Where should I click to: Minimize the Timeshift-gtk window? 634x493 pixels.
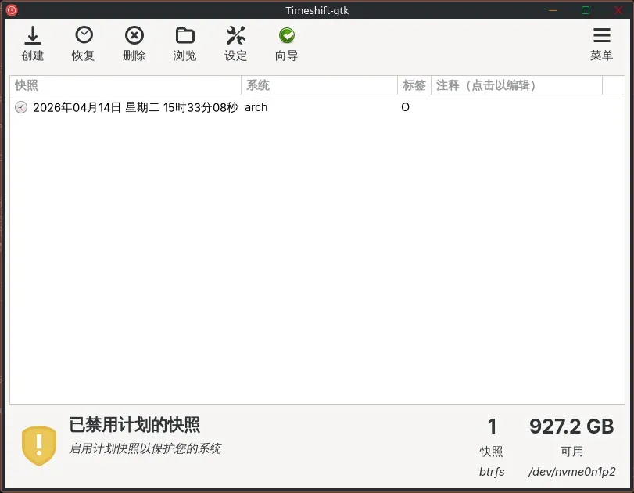(553, 10)
